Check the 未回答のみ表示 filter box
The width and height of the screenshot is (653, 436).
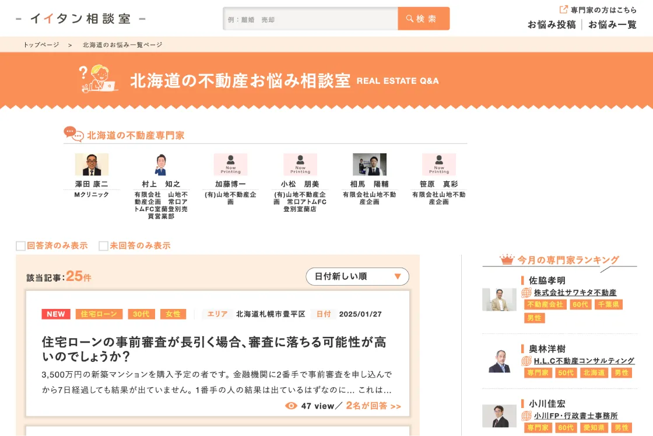click(x=104, y=246)
